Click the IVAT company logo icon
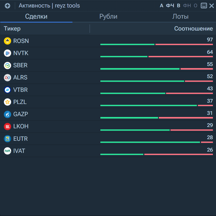The height and width of the screenshot is (216, 216). click(x=8, y=151)
